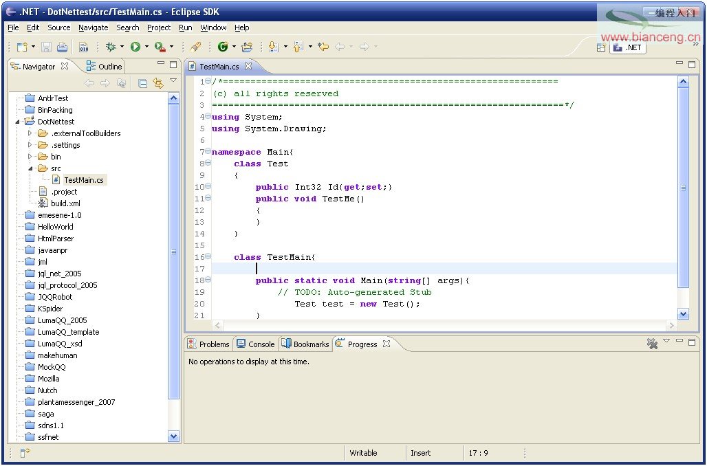Toggle the fold marker at line 11
Viewport: 707px width, 466px height.
pyautogui.click(x=208, y=198)
